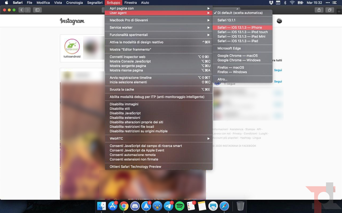The image size is (342, 213).
Task: Launch Telegram from the dock
Action: [x=168, y=206]
